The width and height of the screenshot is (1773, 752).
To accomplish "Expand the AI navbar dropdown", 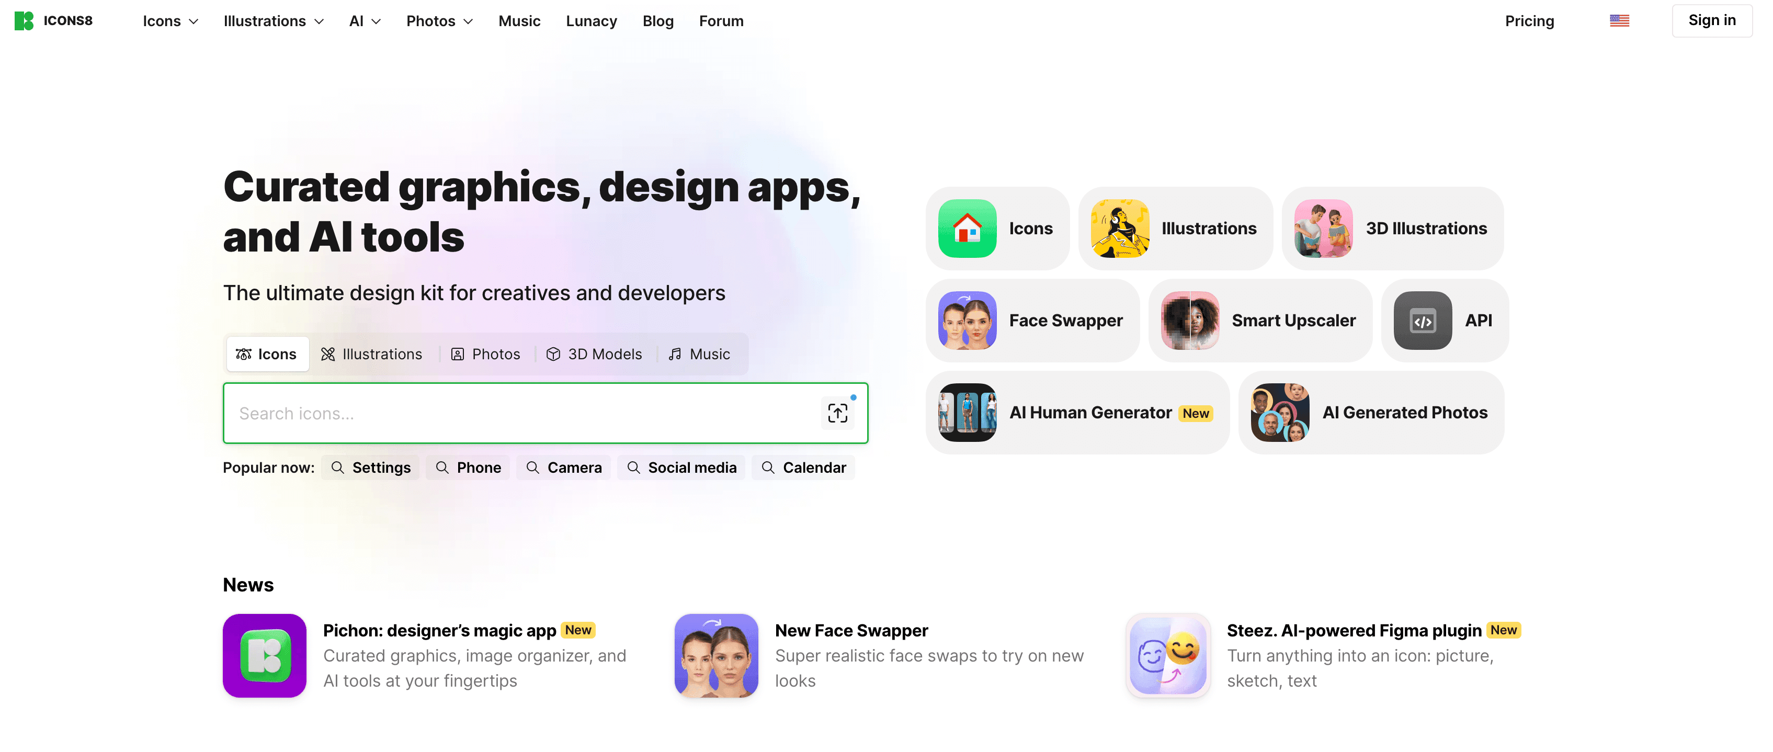I will [365, 20].
